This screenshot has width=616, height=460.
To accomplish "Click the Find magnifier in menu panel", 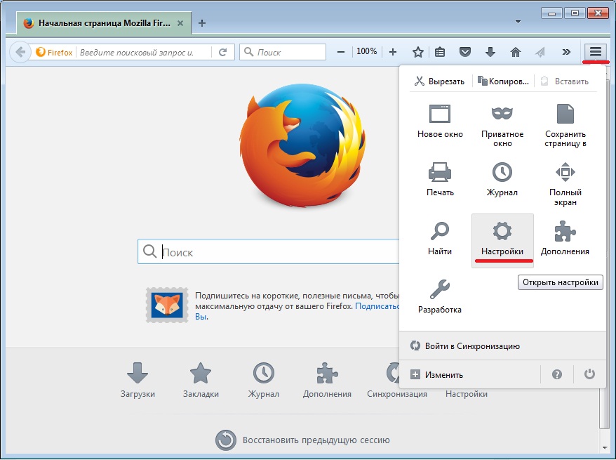I will pyautogui.click(x=440, y=236).
